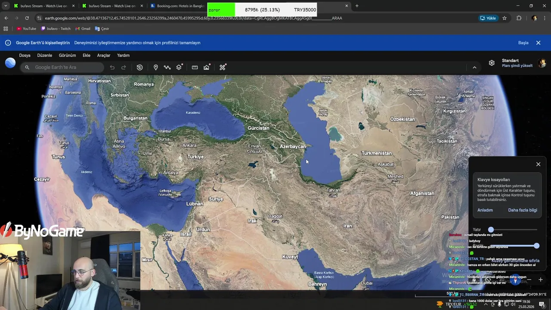
Task: Click Kuzey görünümüne sıfırla button
Action: pos(515,260)
